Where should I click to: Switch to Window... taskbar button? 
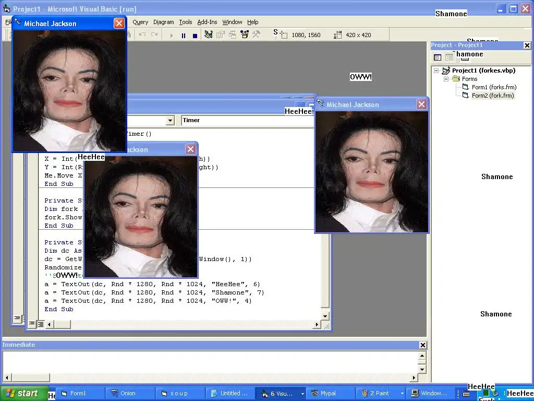(431, 393)
